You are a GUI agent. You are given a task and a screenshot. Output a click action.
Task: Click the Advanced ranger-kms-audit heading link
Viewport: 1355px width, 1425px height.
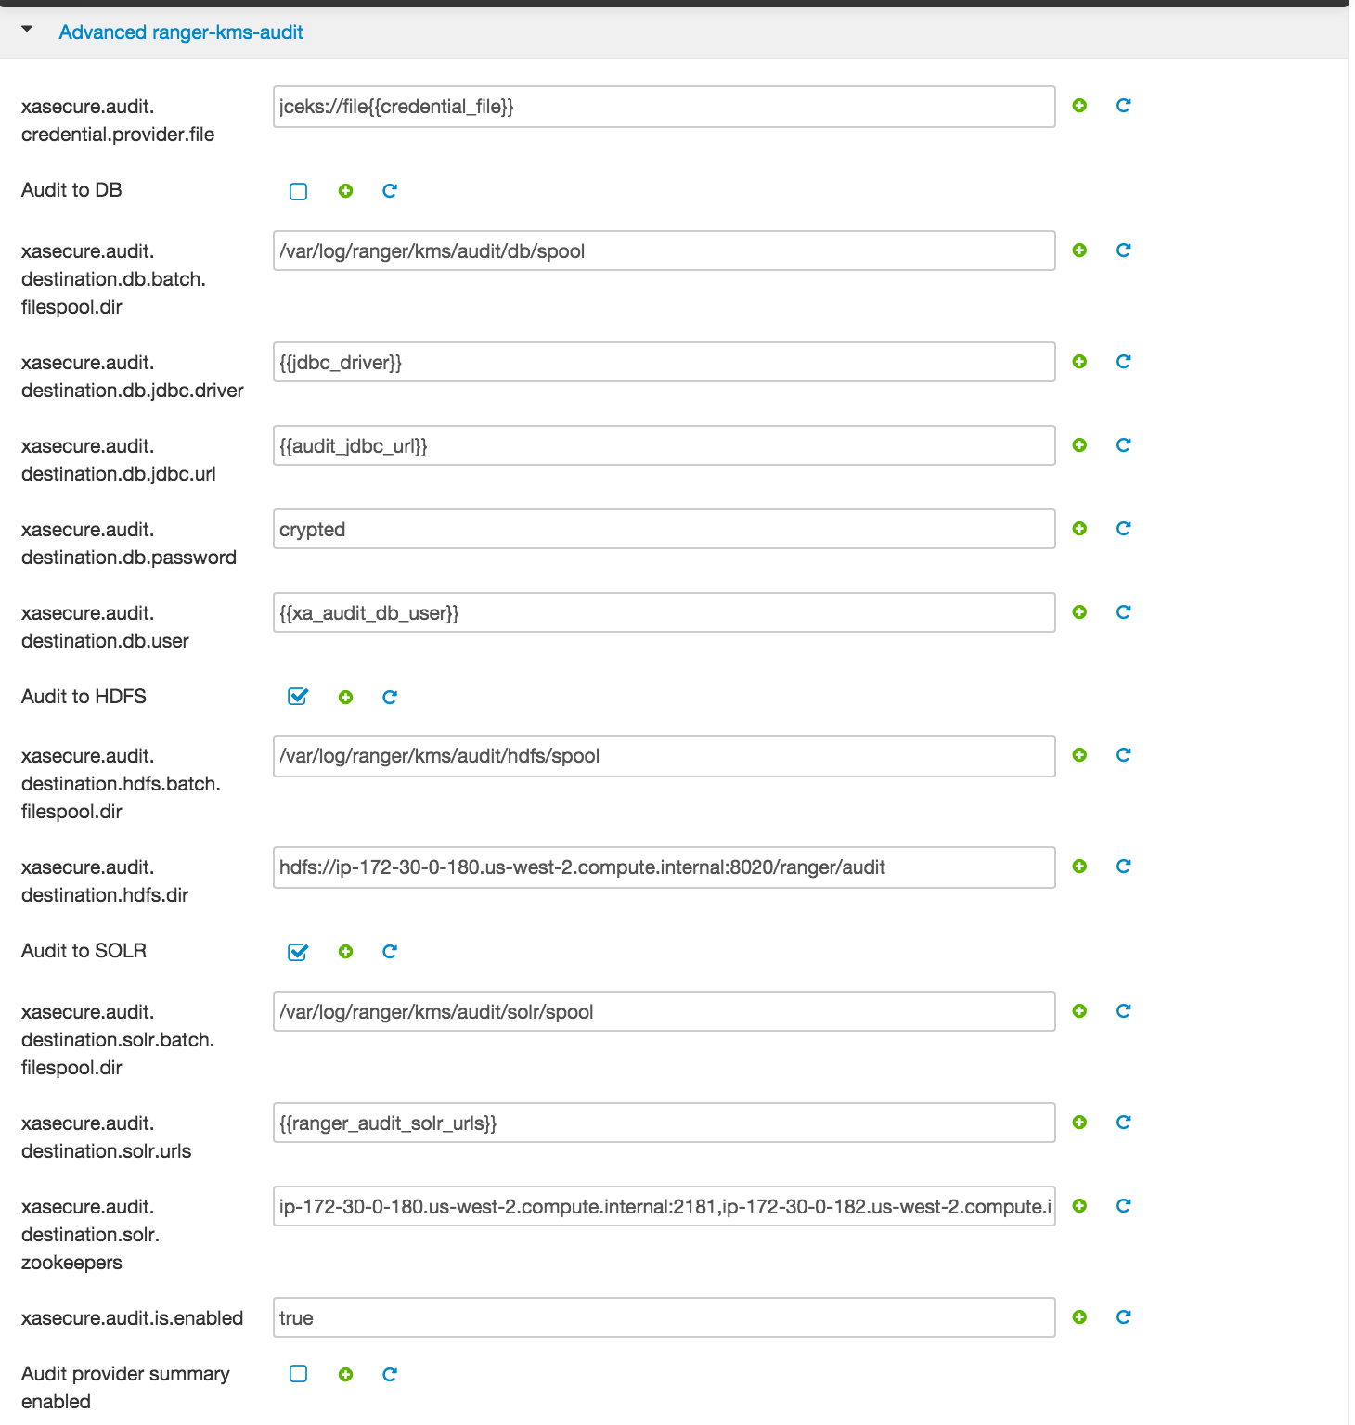(x=181, y=32)
